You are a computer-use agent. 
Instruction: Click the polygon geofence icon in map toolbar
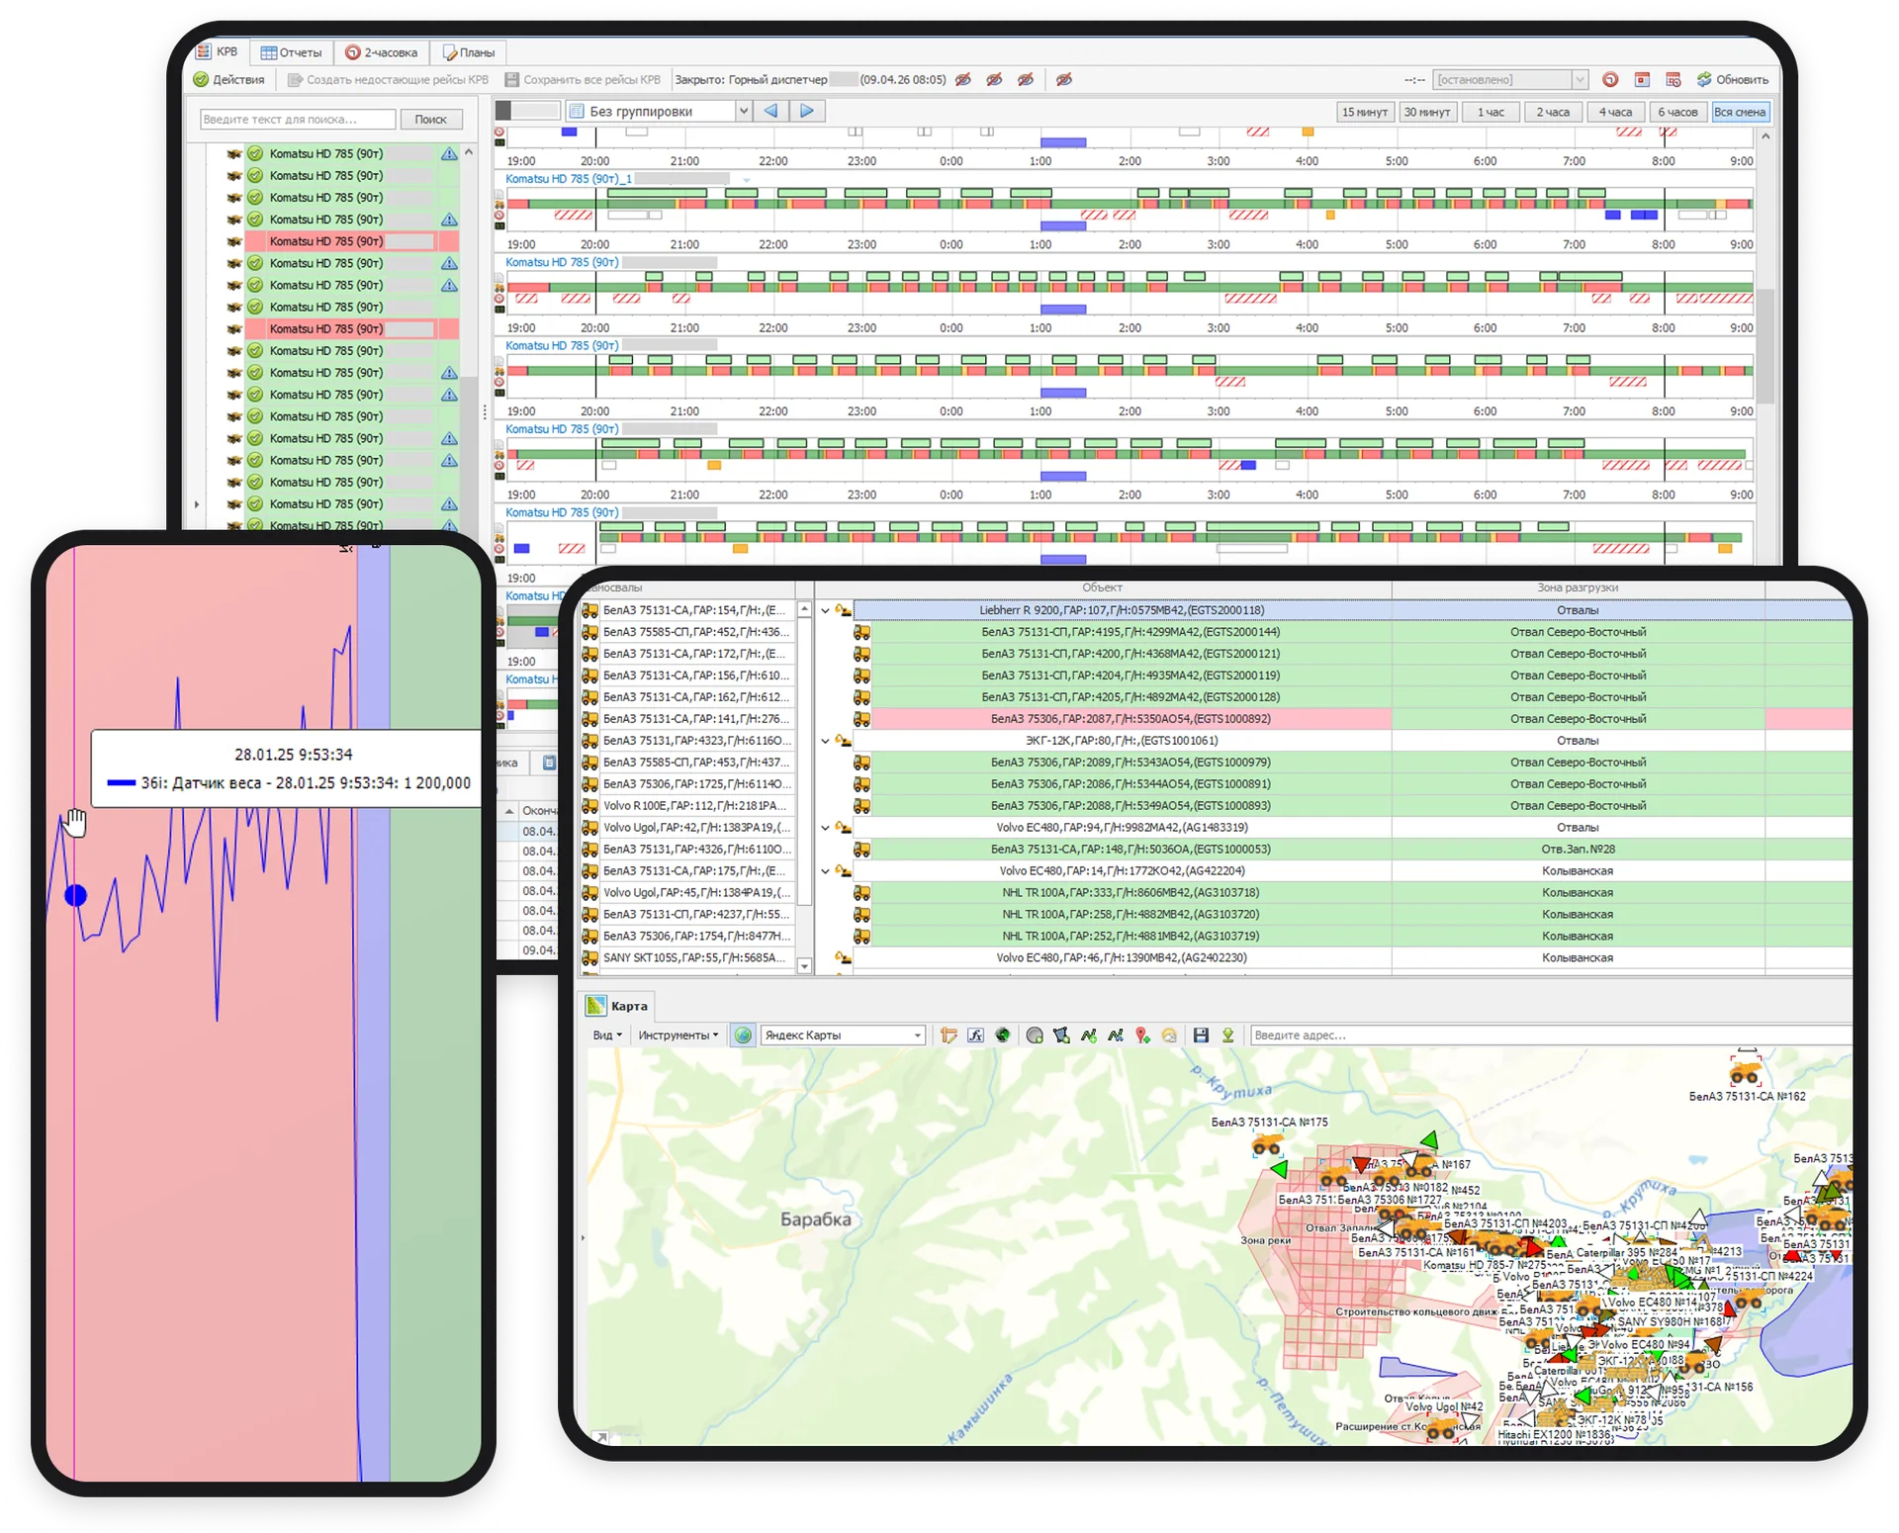point(1061,1036)
